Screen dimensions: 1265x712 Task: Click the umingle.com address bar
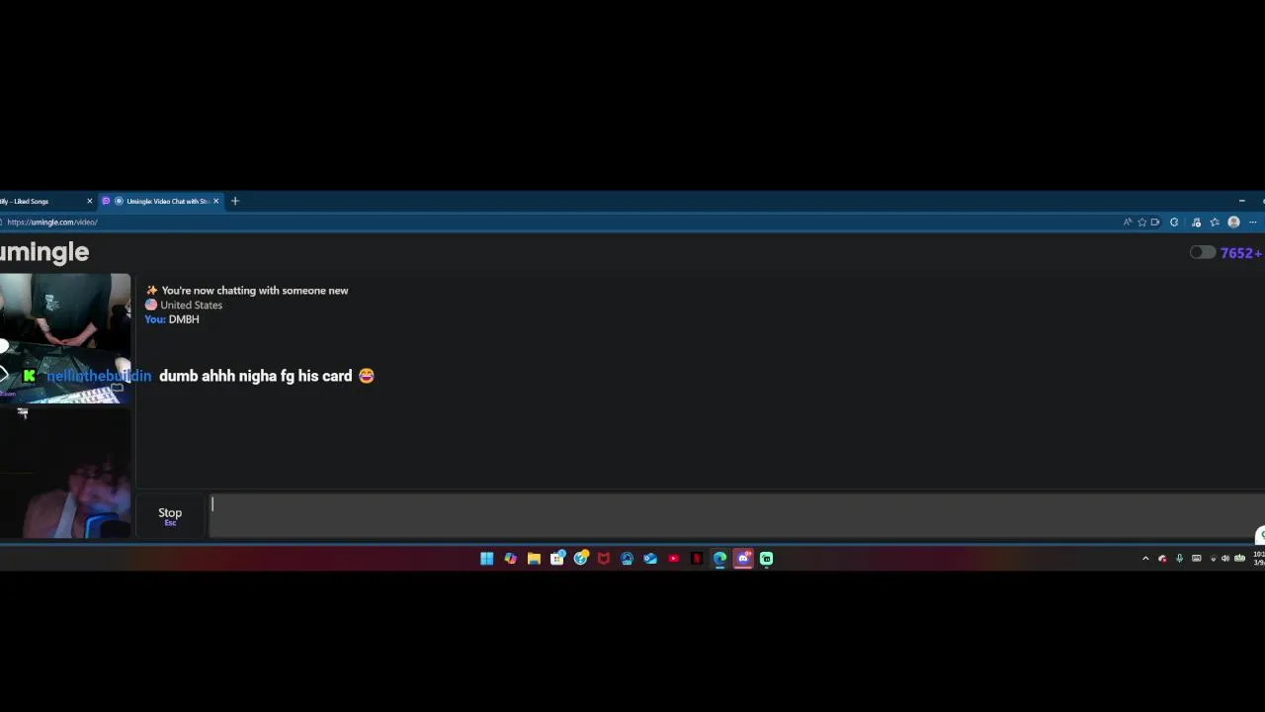(553, 222)
